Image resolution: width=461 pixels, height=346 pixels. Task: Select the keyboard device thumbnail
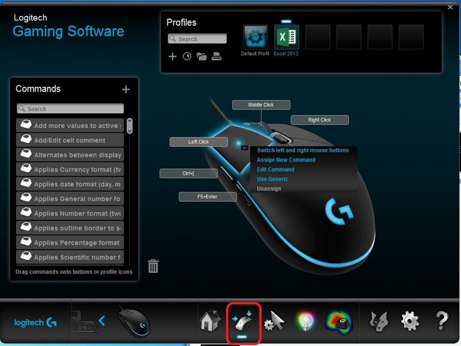pos(84,322)
